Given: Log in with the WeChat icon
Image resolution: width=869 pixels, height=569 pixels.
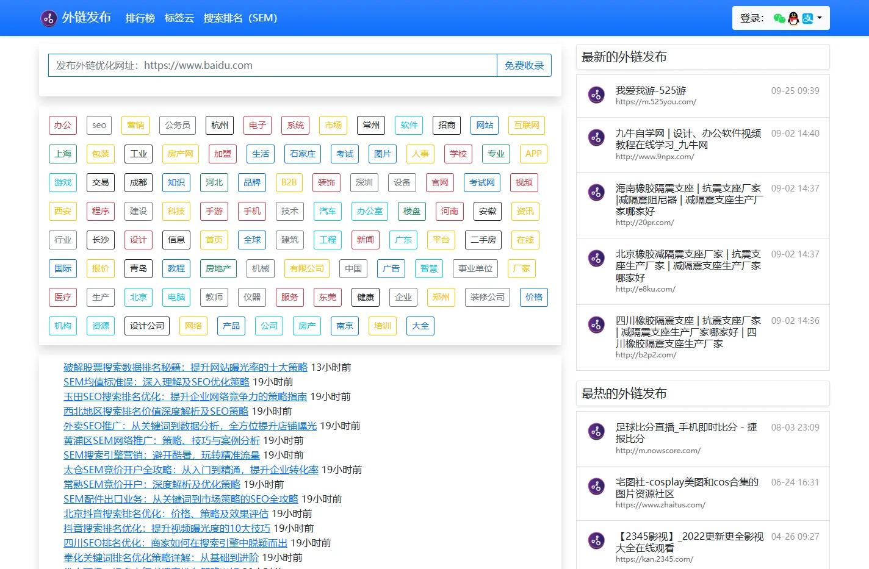Looking at the screenshot, I should (x=779, y=18).
